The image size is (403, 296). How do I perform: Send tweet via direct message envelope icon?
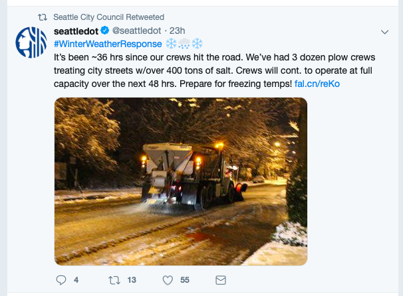coord(221,280)
